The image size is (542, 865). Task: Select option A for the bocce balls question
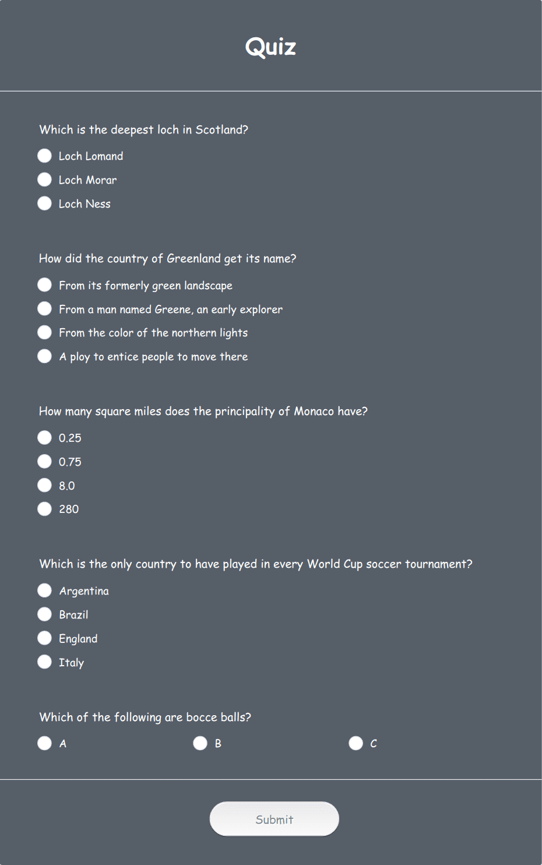coord(44,743)
